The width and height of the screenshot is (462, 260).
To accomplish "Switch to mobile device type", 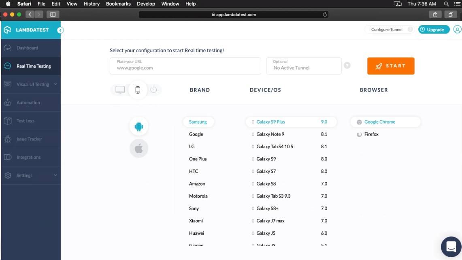I will (138, 90).
